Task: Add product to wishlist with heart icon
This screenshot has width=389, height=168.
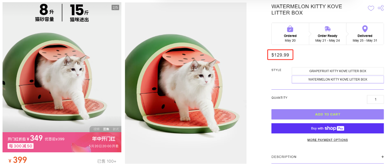Action: click(x=371, y=8)
